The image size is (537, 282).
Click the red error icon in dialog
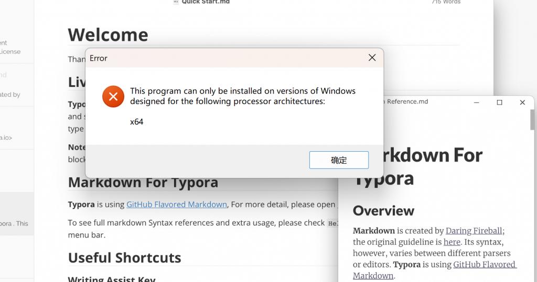[x=113, y=96]
